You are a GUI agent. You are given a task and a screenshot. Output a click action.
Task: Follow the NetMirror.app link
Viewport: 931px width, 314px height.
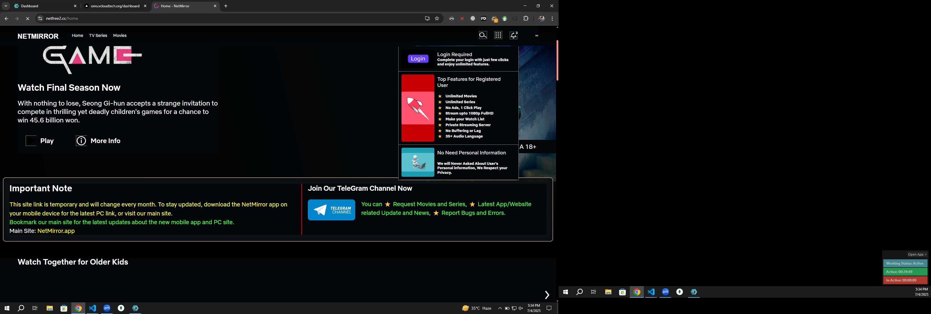(x=56, y=231)
